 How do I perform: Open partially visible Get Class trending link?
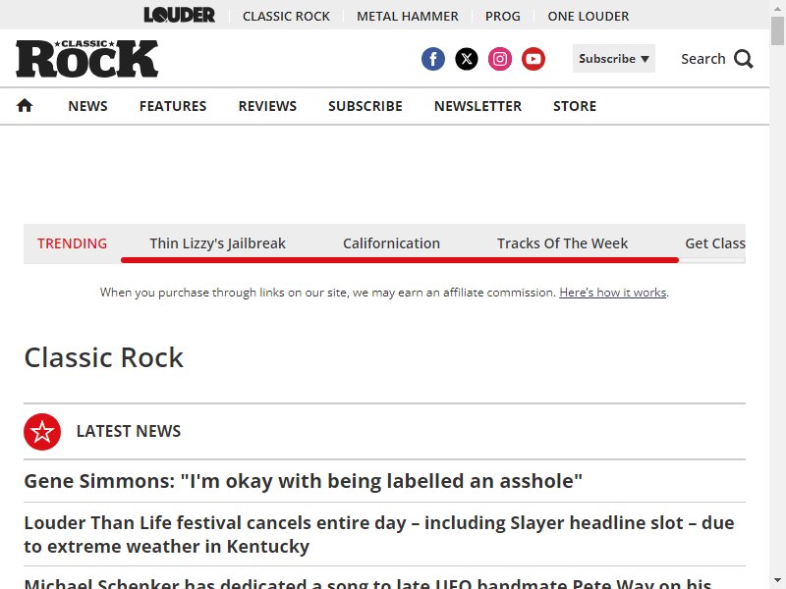715,243
